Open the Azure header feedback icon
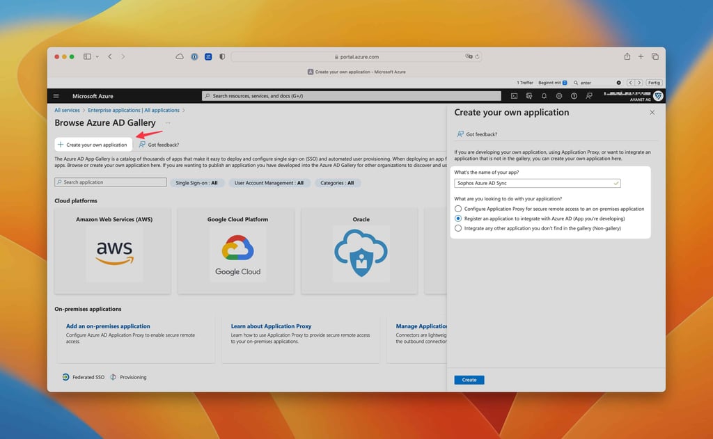 pos(589,96)
